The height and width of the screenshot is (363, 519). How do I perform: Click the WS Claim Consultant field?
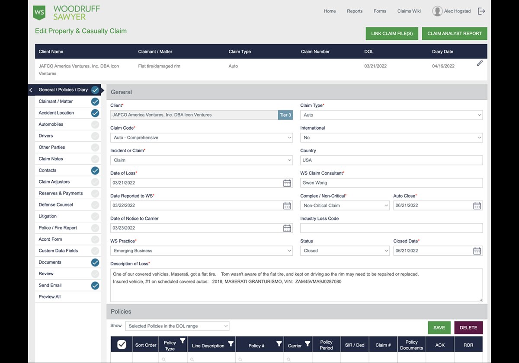coord(391,183)
